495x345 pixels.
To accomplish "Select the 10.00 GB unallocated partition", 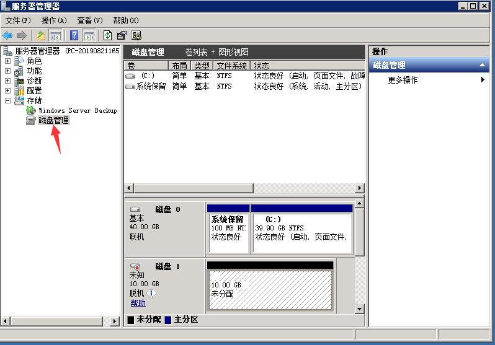I will [270, 289].
